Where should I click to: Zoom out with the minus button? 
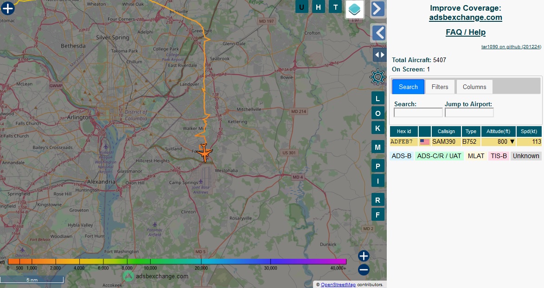[364, 269]
